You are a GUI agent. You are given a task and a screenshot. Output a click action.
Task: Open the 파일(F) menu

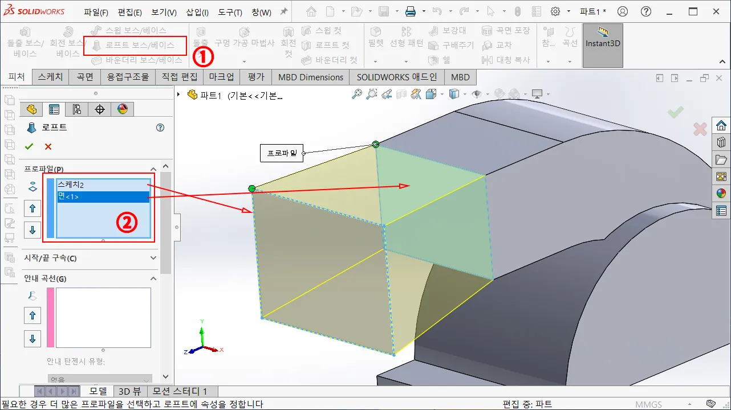96,12
